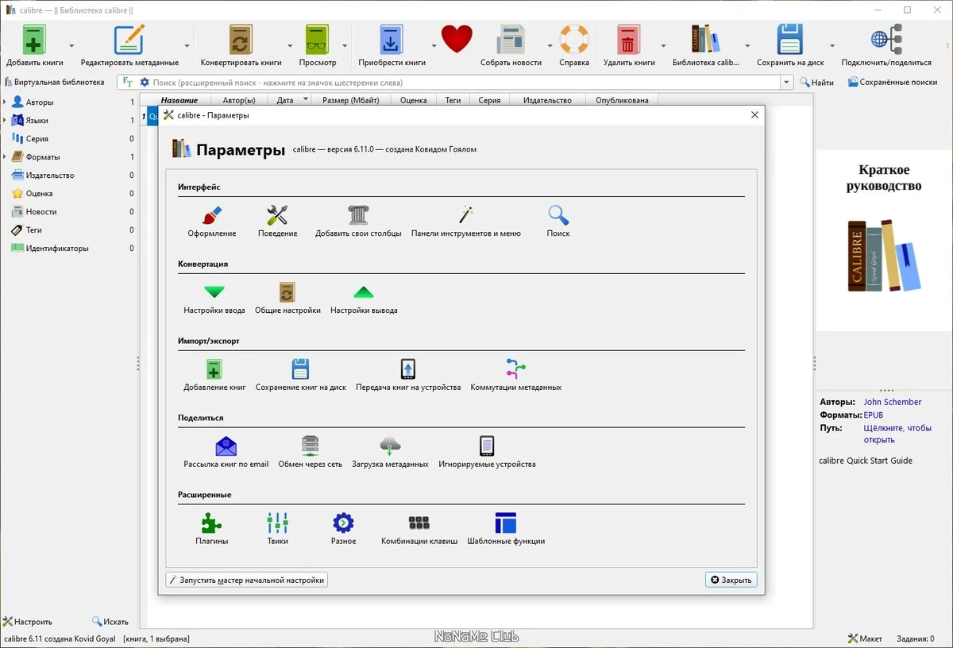Open Общие настройки conversion options
Viewport: 953px width, 648px height.
[287, 299]
